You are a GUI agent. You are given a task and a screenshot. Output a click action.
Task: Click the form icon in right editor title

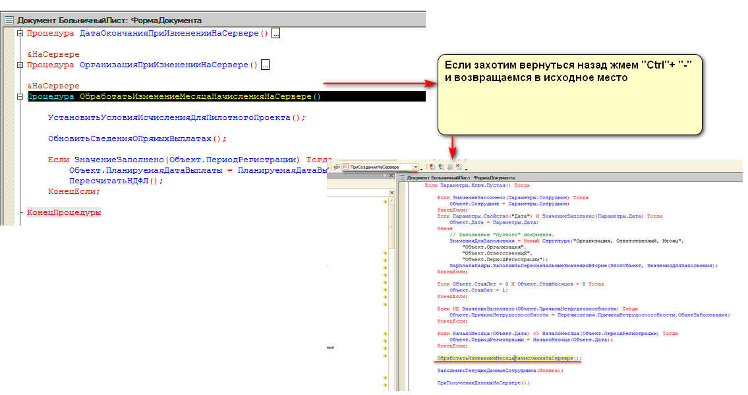tap(403, 177)
